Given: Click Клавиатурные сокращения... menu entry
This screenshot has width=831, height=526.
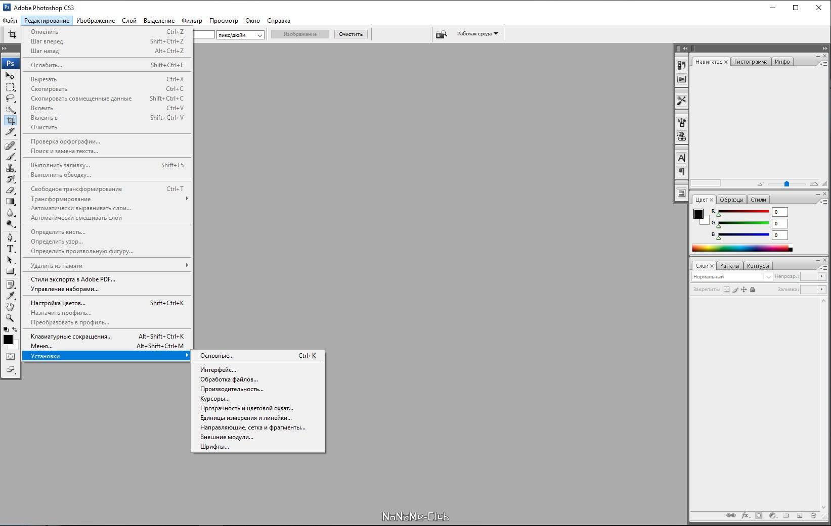Looking at the screenshot, I should pyautogui.click(x=107, y=337).
